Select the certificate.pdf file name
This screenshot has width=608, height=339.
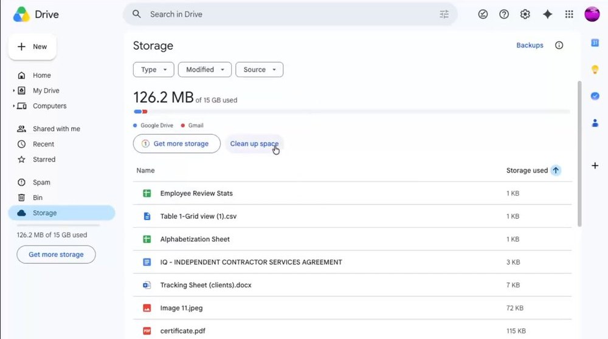pos(182,331)
